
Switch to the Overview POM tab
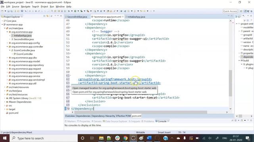tap(70, 116)
